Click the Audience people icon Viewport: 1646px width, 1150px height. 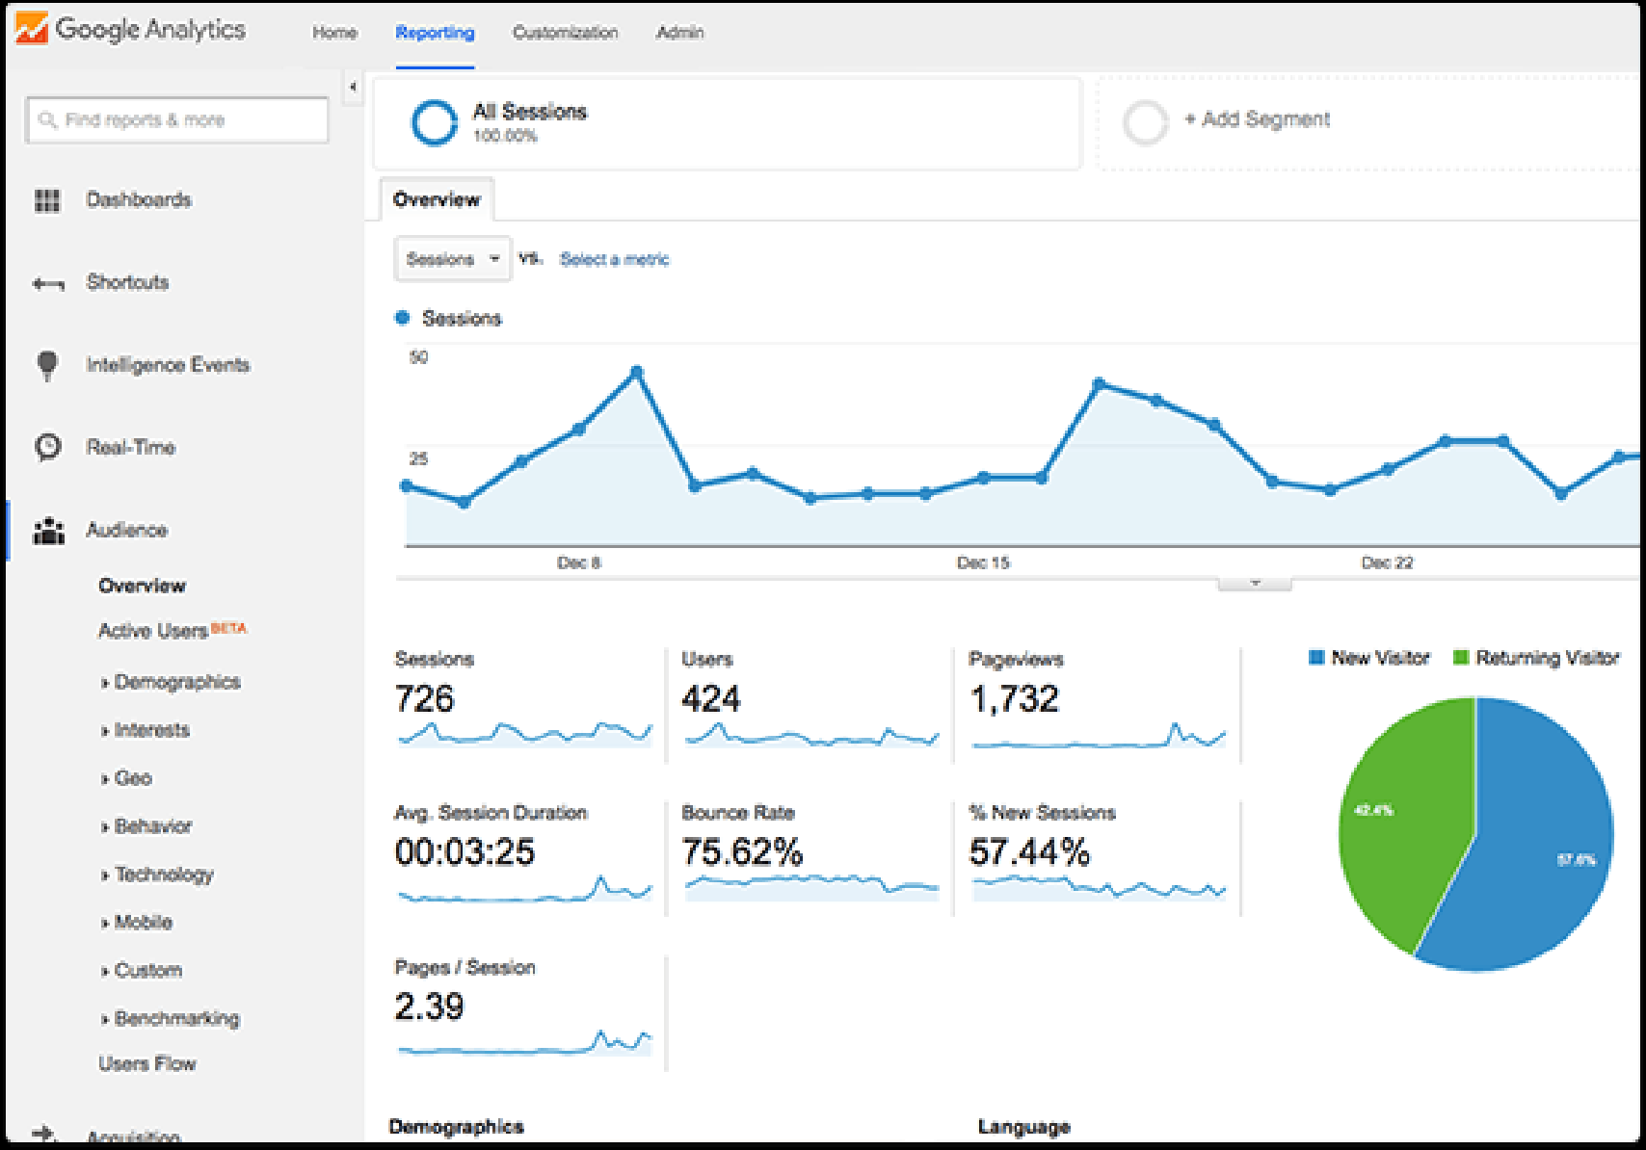[48, 531]
